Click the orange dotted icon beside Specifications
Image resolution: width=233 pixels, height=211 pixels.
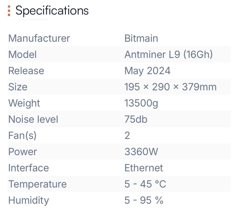pyautogui.click(x=9, y=11)
